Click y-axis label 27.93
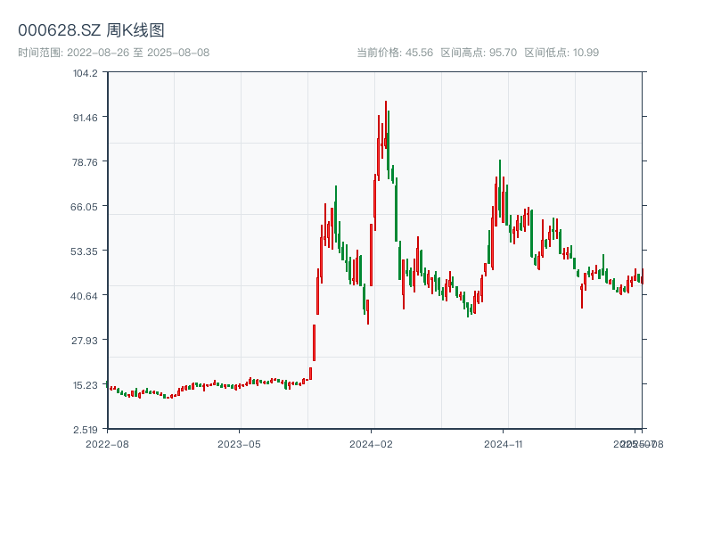Viewport: 713px width, 535px height. [x=85, y=341]
